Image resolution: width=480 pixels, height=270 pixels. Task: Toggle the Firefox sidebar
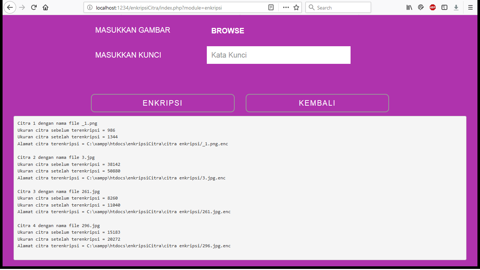click(444, 7)
